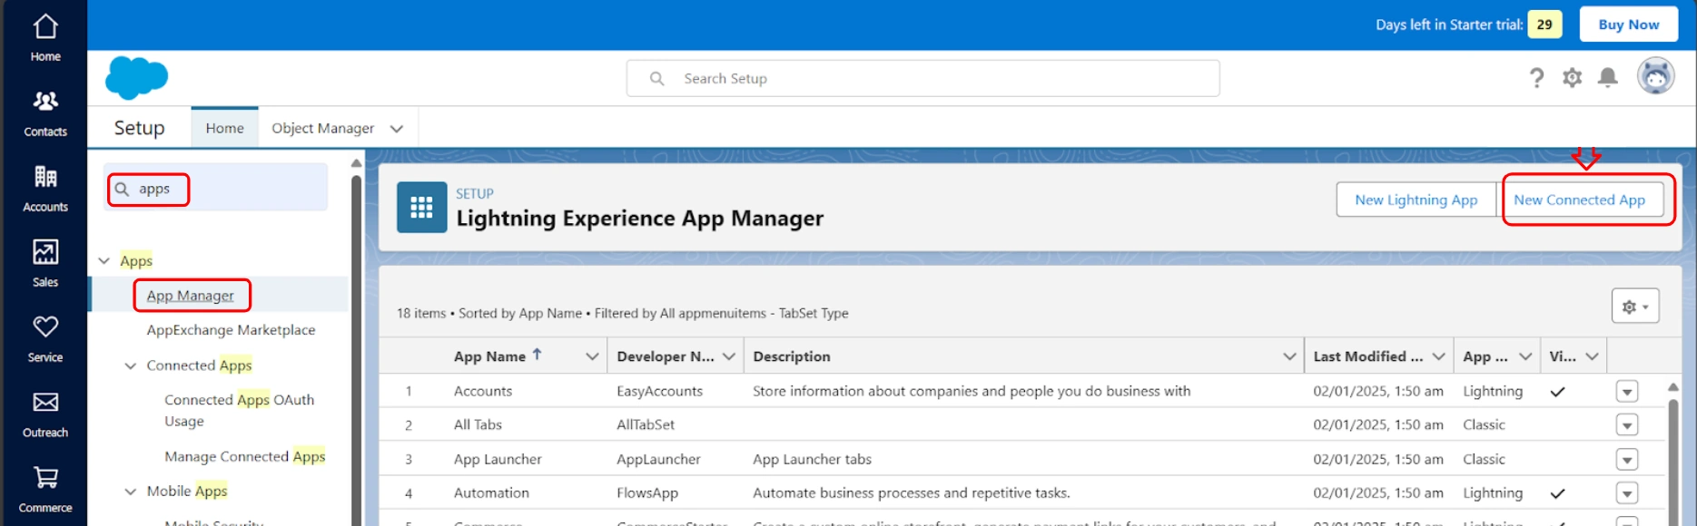Click the FlowsApp developer name cell
Viewport: 1697px width, 526px height.
pos(646,492)
